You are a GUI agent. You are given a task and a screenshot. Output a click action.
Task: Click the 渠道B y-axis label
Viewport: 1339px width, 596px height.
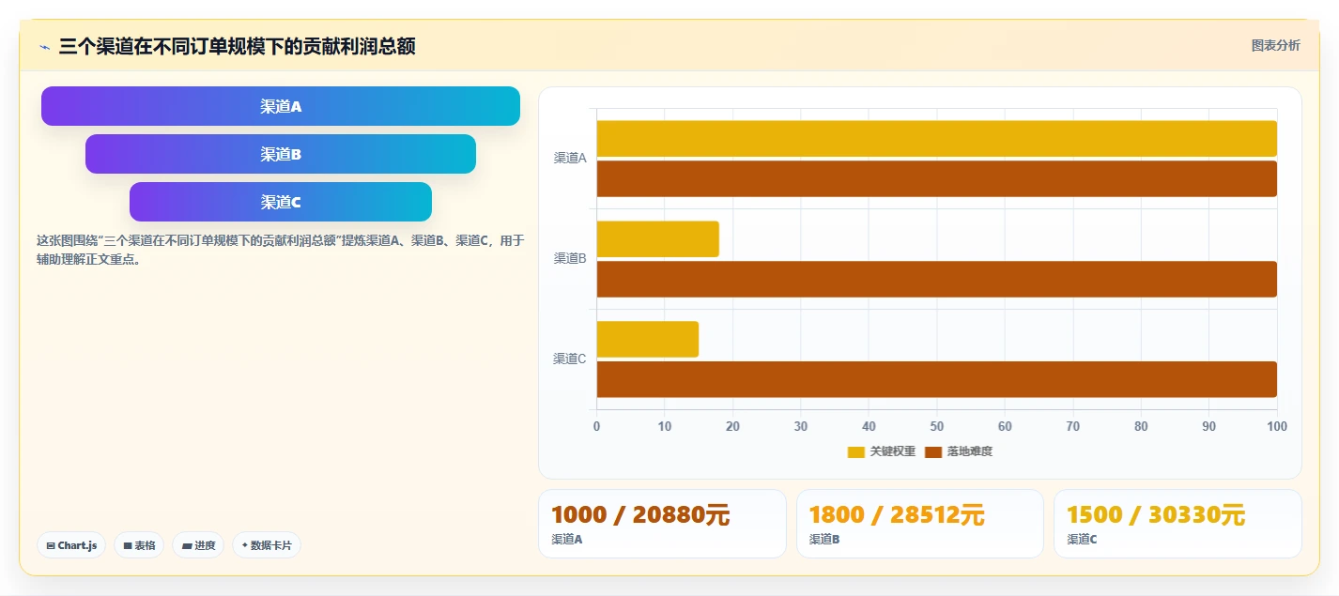click(x=570, y=259)
